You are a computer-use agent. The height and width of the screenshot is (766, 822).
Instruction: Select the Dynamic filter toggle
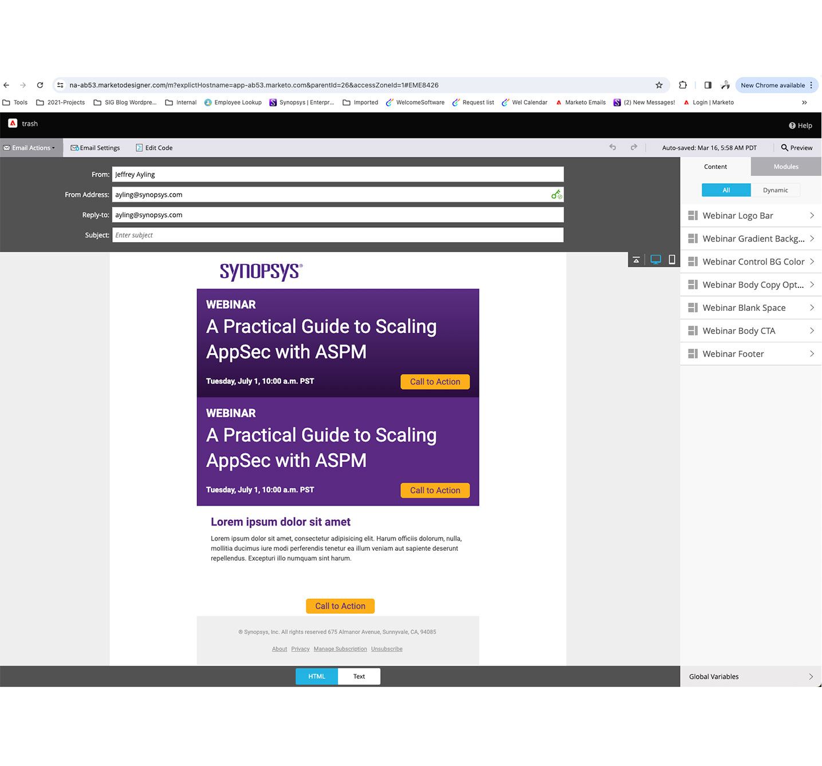click(775, 190)
